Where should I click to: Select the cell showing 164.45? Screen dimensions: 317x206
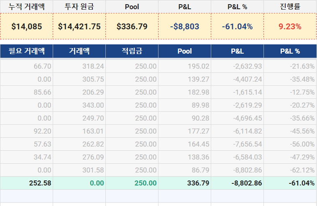coord(184,144)
